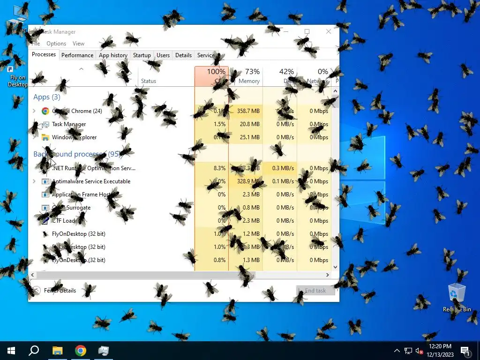Click the vertical scrollbar down arrow
This screenshot has width=480, height=360.
335,267
